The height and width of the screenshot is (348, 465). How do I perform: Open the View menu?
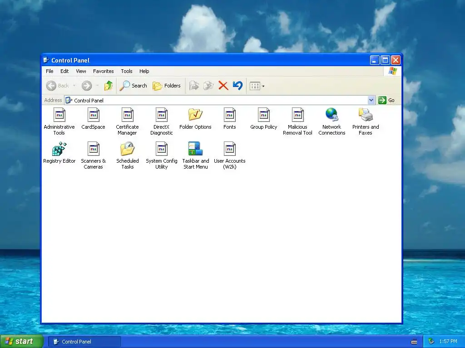pyautogui.click(x=81, y=71)
